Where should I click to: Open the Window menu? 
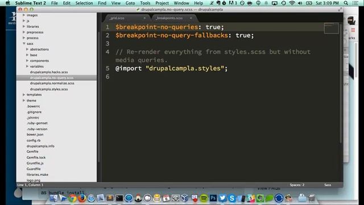click(181, 3)
